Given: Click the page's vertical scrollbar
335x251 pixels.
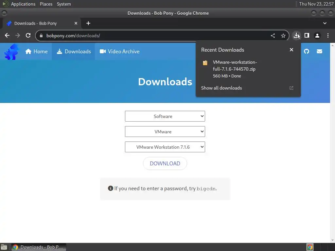Looking at the screenshot, I should pyautogui.click(x=332, y=143).
